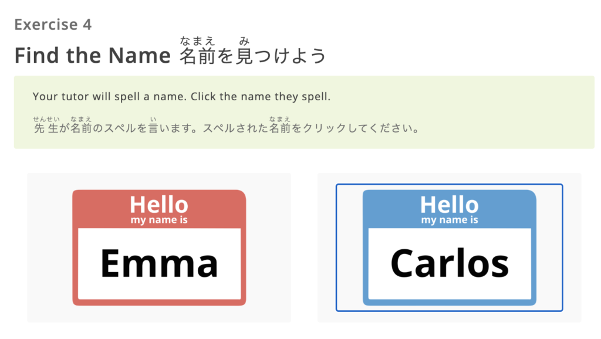The width and height of the screenshot is (601, 339).
Task: Click the white name area showing Emma
Action: coord(159,263)
